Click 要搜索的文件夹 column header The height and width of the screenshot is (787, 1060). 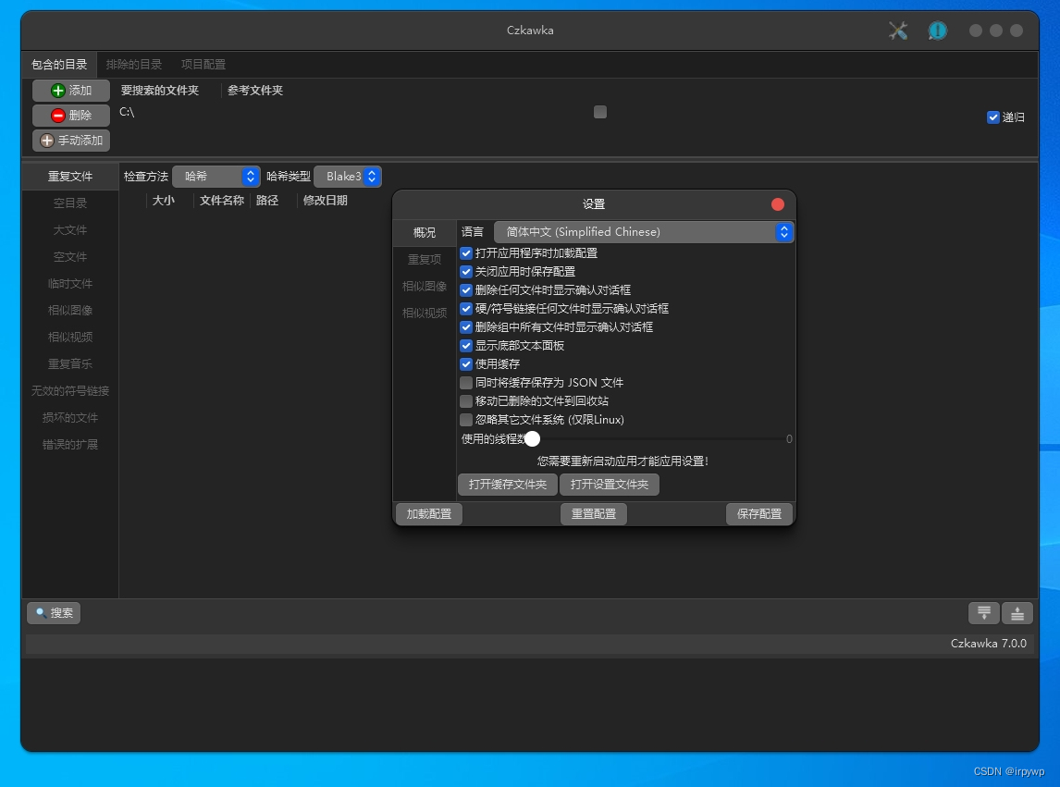point(160,91)
